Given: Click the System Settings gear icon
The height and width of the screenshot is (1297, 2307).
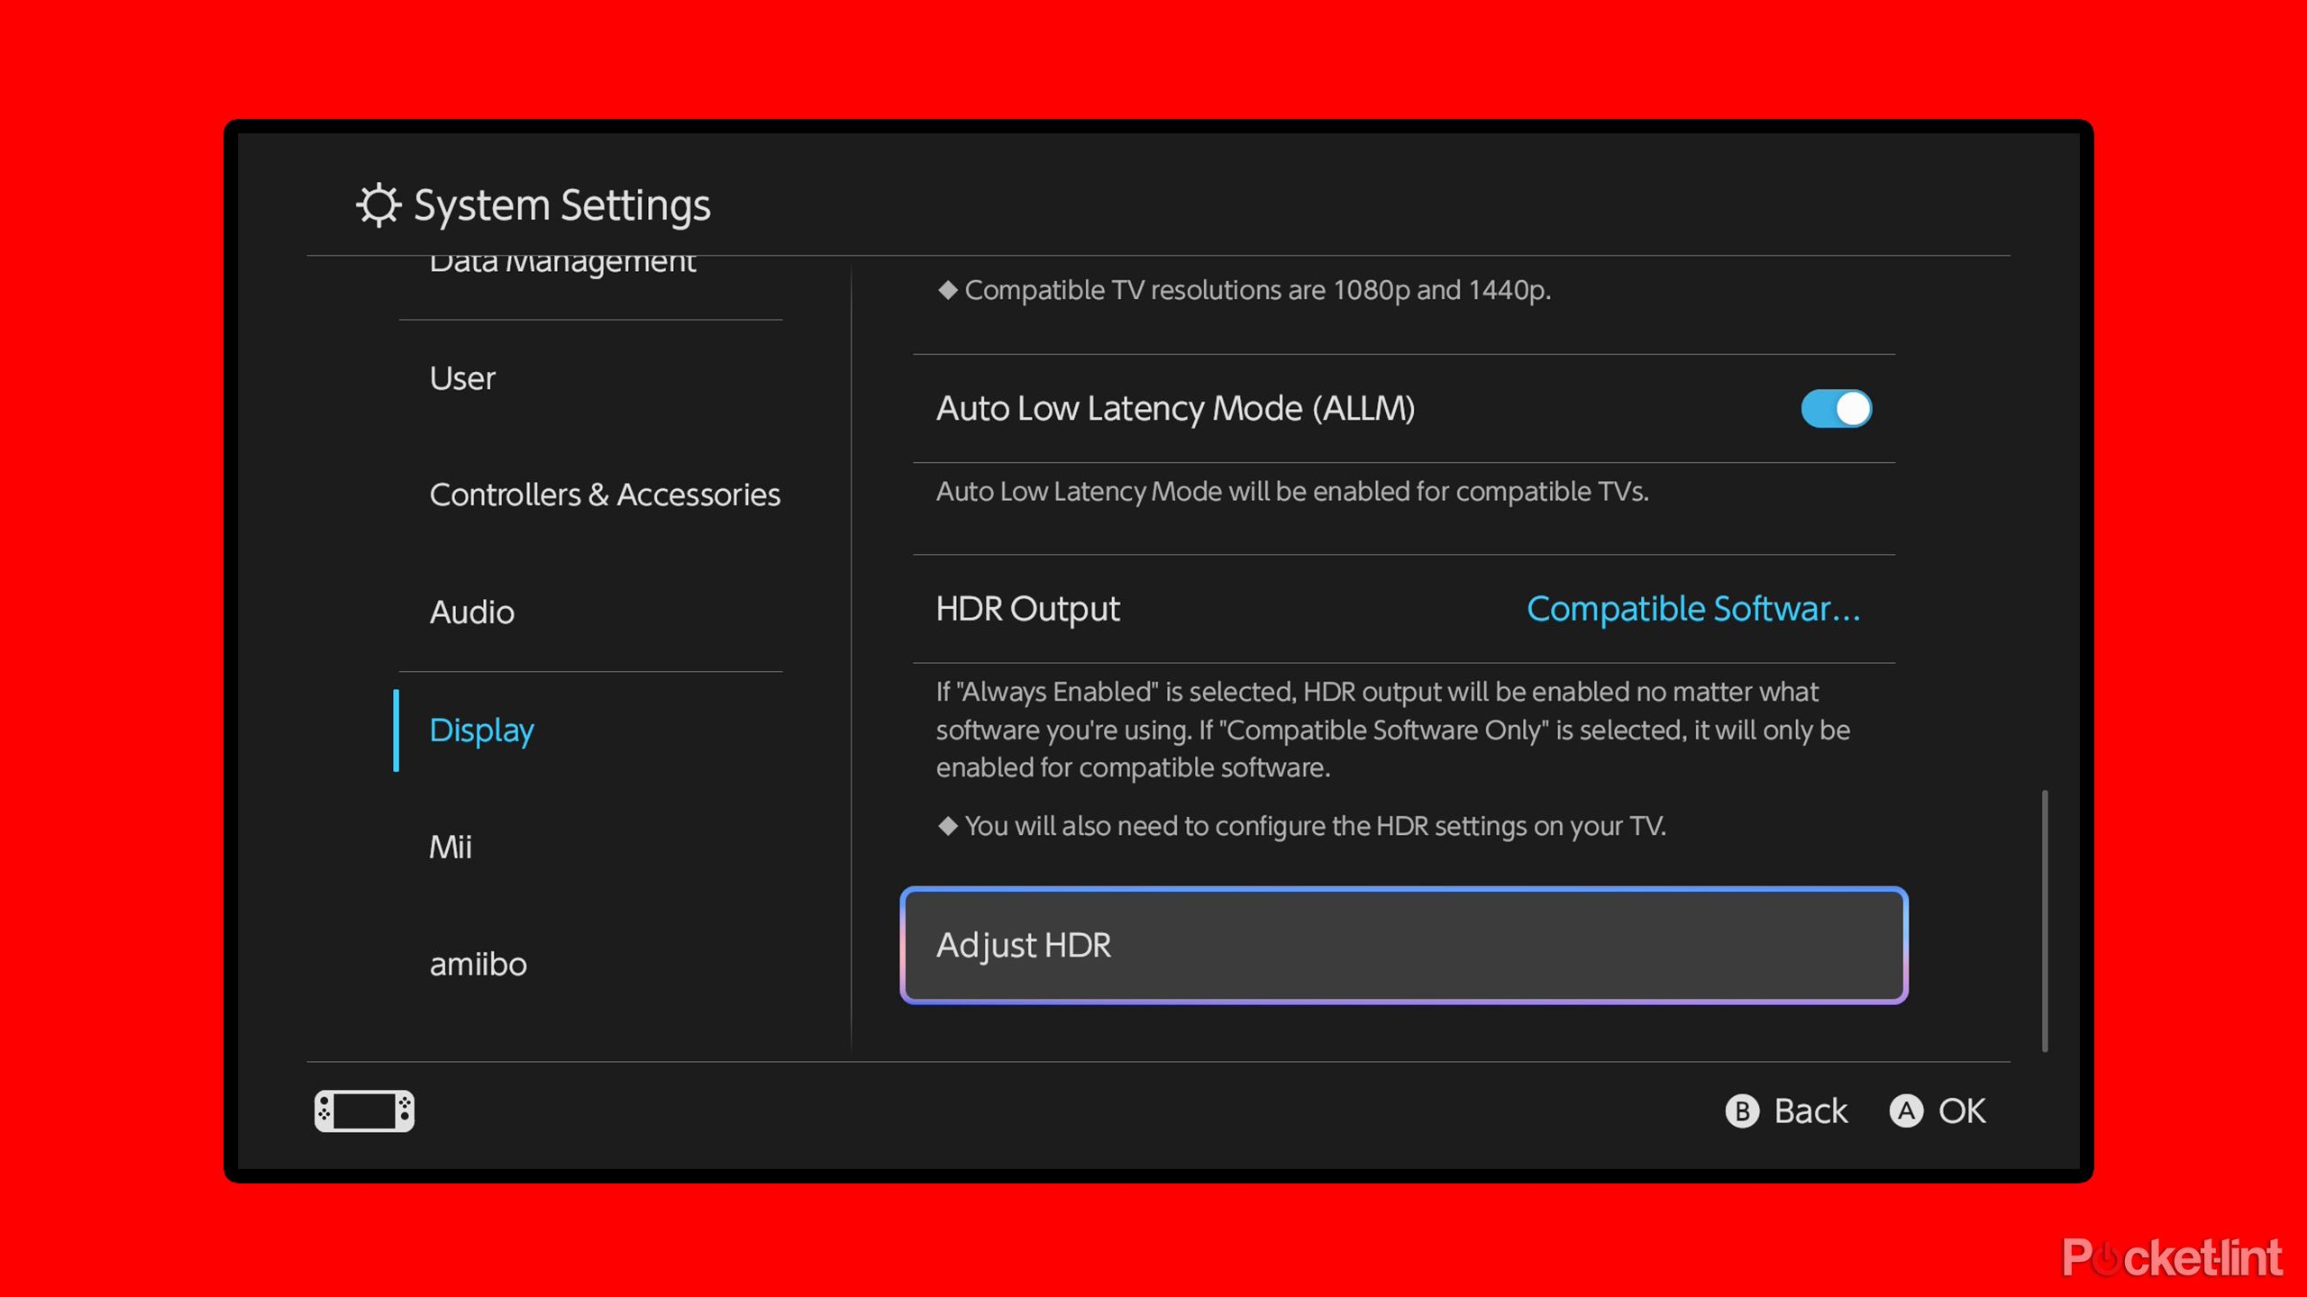Looking at the screenshot, I should tap(378, 205).
